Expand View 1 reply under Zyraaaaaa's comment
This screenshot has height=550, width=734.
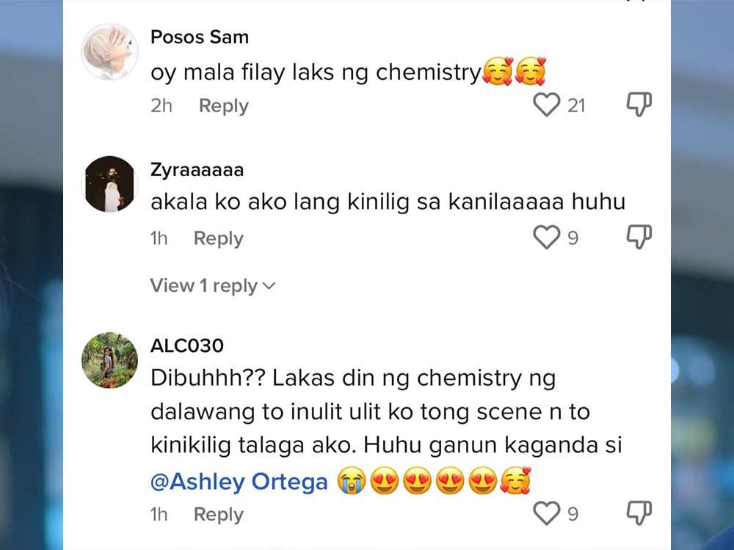204,286
